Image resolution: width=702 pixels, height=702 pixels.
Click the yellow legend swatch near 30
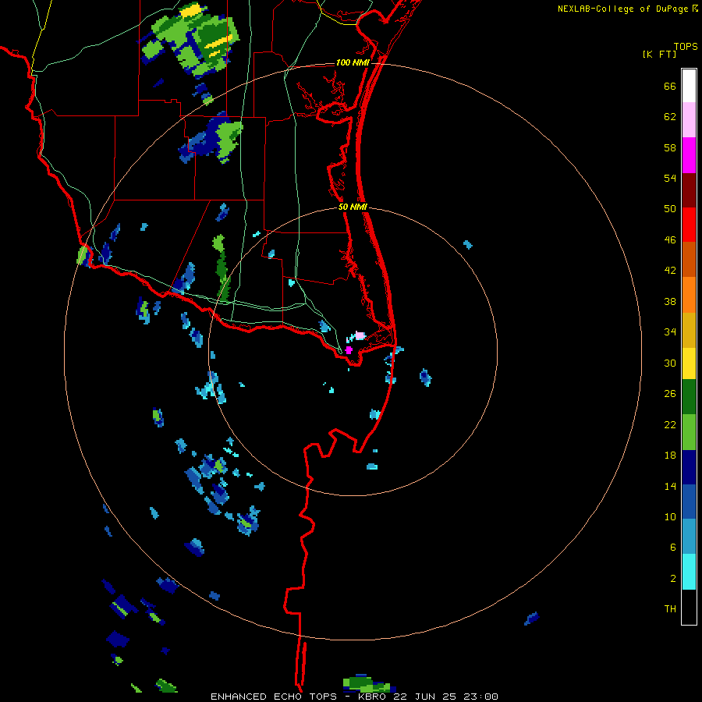coord(689,363)
